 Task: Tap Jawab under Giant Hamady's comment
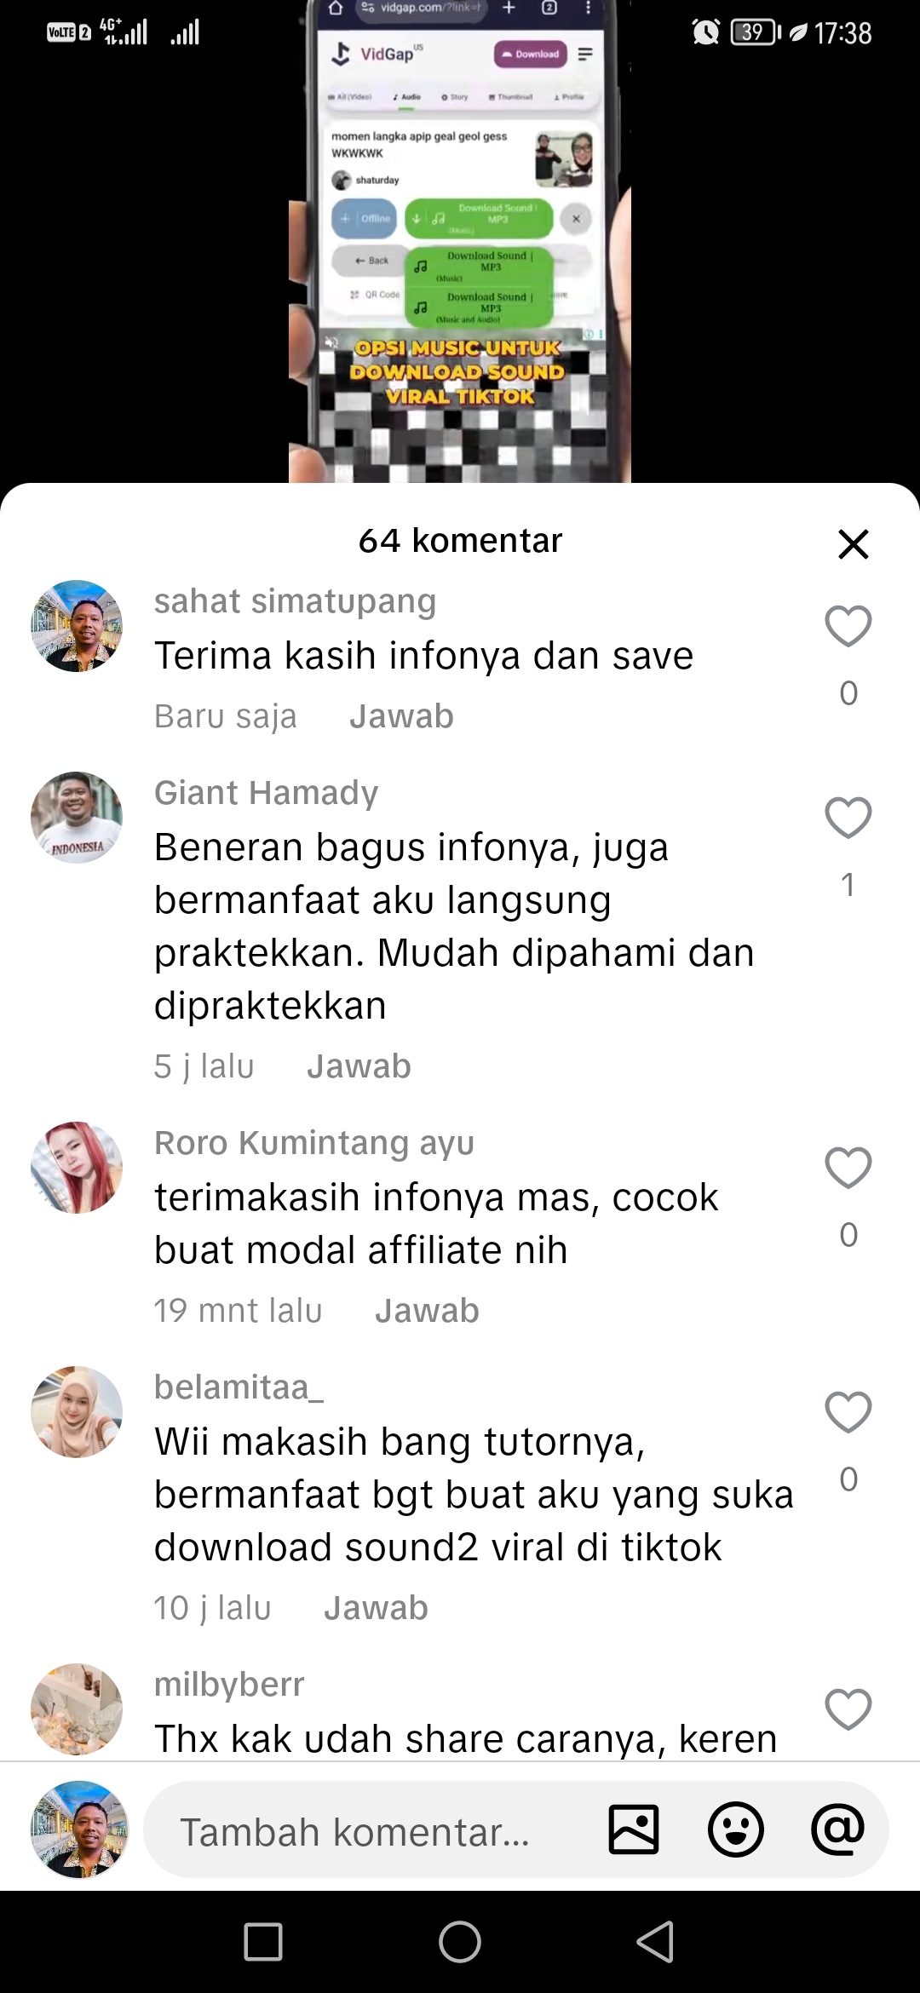359,1066
